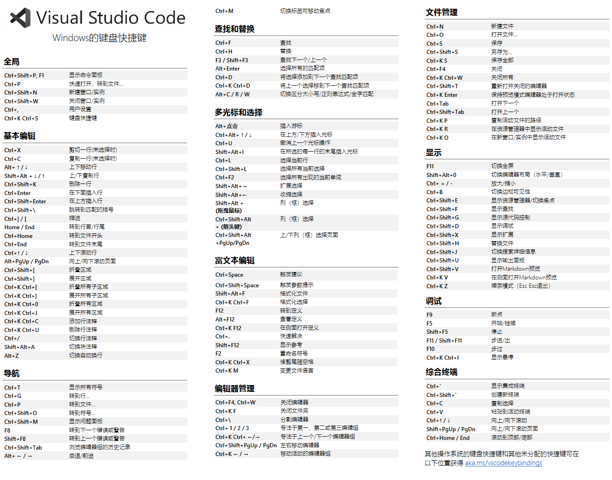Click the '浏览编辑器组的历史记录' description
The image size is (612, 480).
point(100,447)
